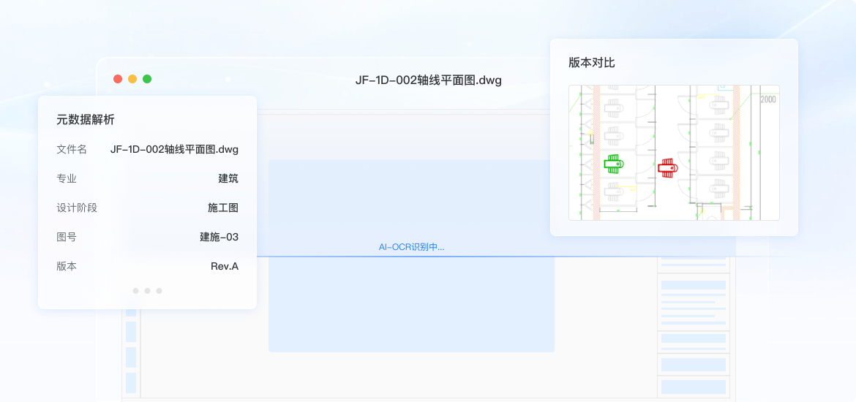The width and height of the screenshot is (856, 402).
Task: Click the 版本对比 heading
Action: (592, 63)
